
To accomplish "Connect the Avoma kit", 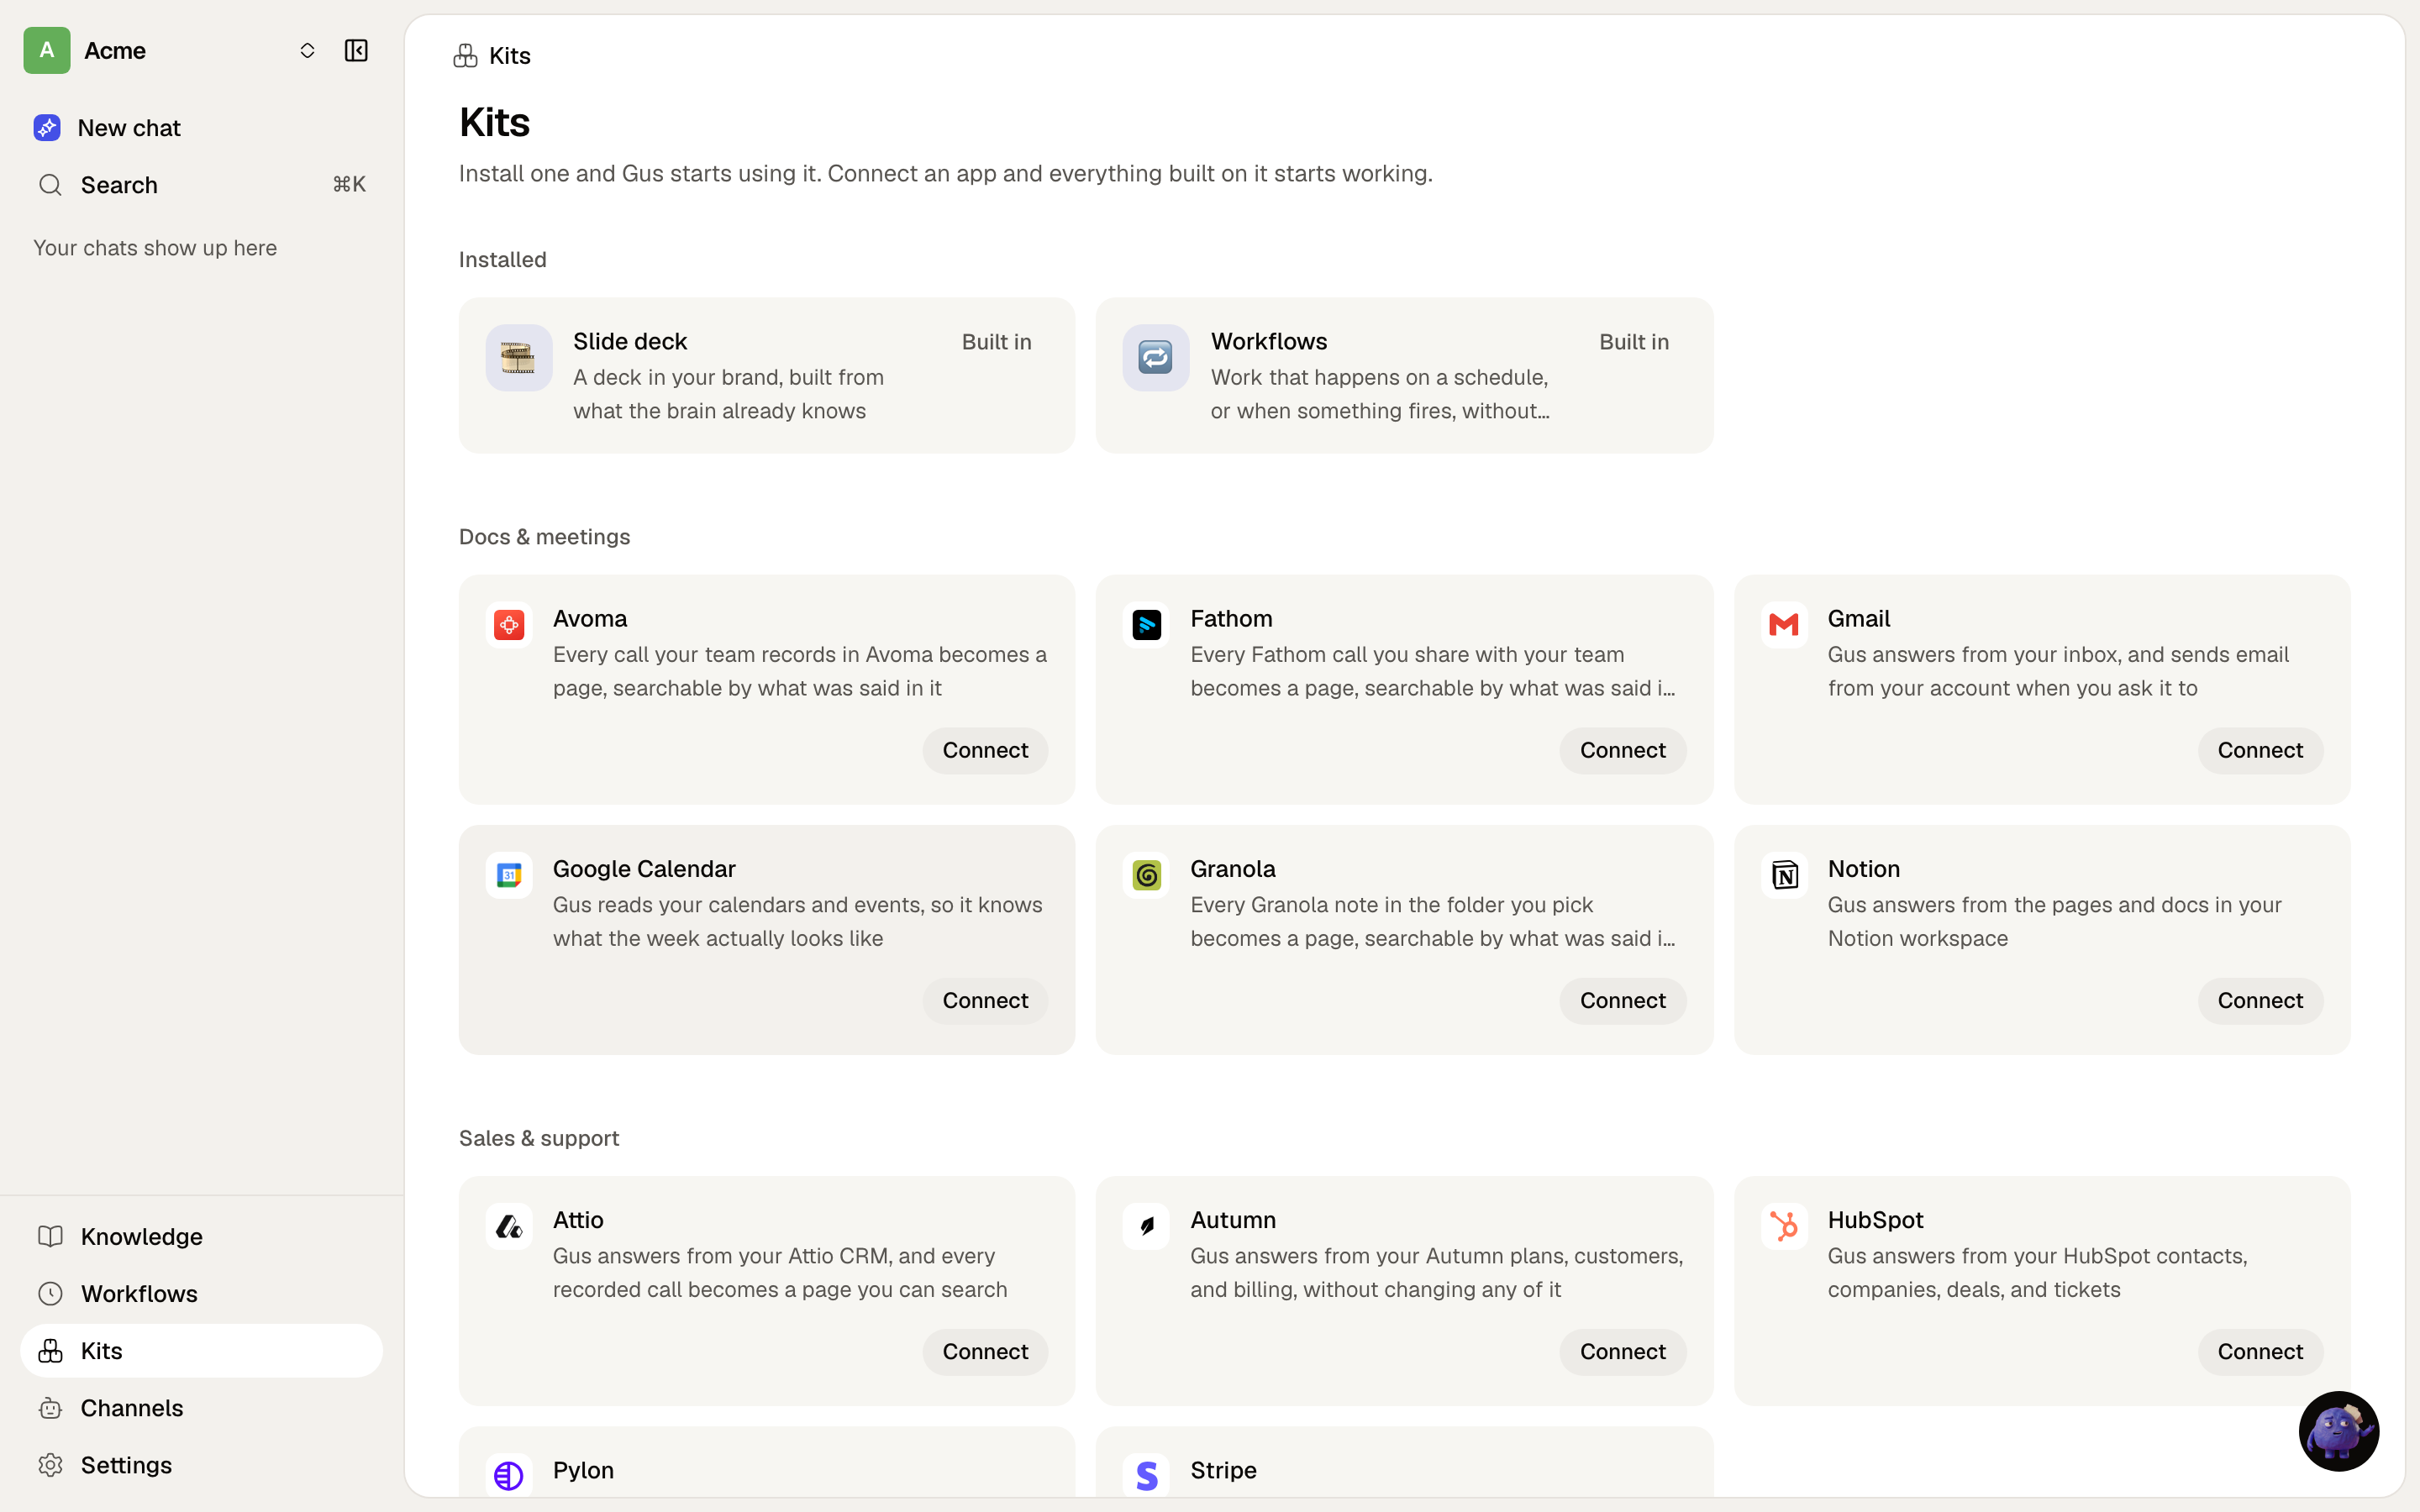I will (x=984, y=750).
